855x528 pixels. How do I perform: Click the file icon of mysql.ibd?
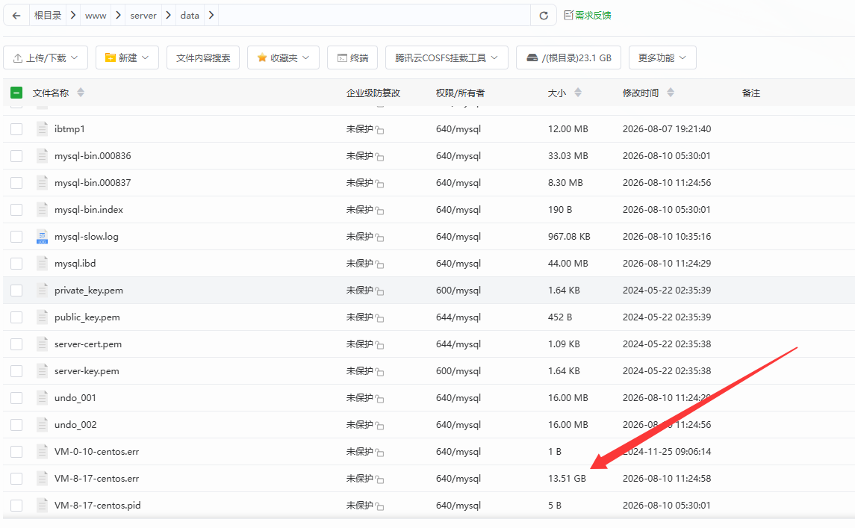click(42, 264)
